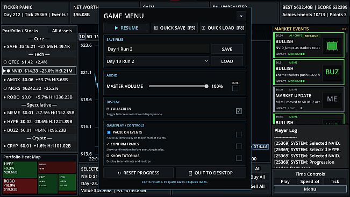Open the NVID Bullish breaking event card
The width and height of the screenshot is (350, 197).
[309, 45]
